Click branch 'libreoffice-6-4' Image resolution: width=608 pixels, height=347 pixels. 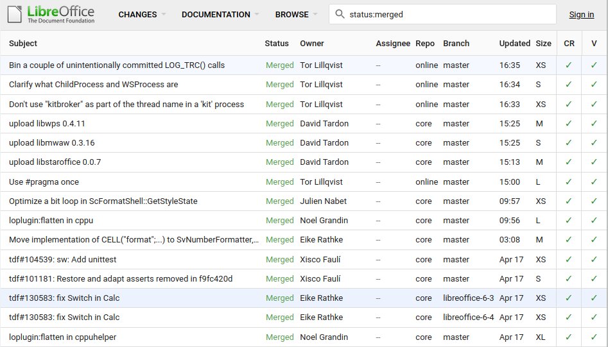point(469,317)
